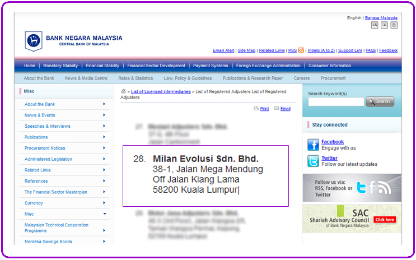Click SAC banner Click here button
The image size is (416, 260).
point(385,220)
